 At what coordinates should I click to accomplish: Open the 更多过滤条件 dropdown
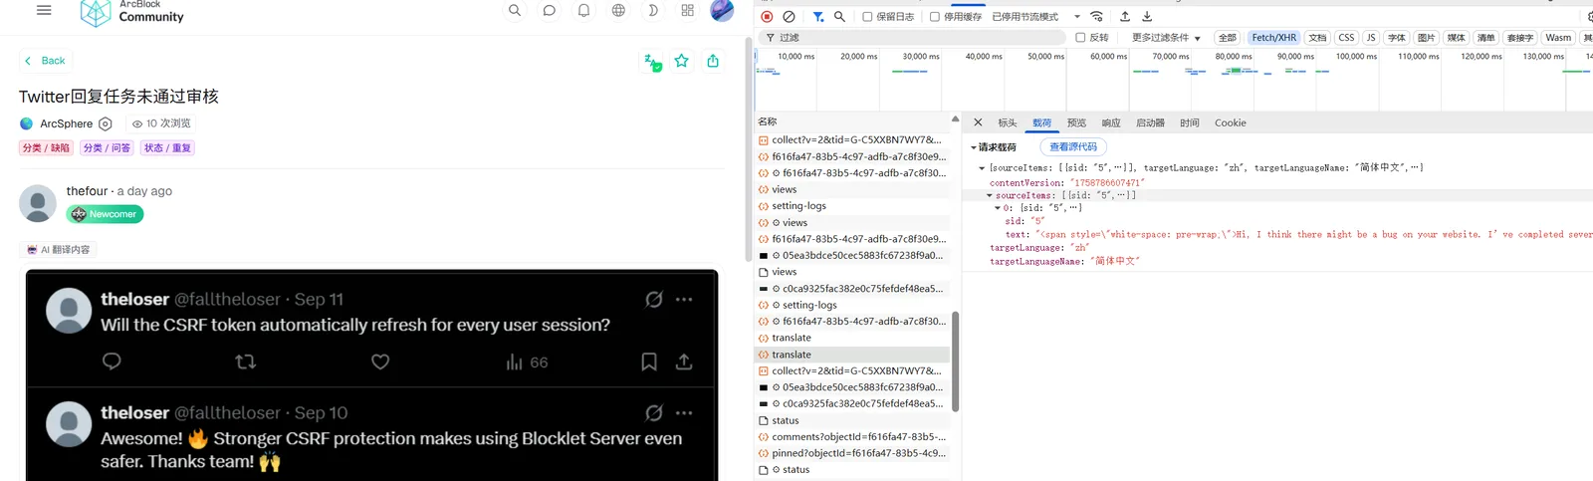pyautogui.click(x=1166, y=38)
